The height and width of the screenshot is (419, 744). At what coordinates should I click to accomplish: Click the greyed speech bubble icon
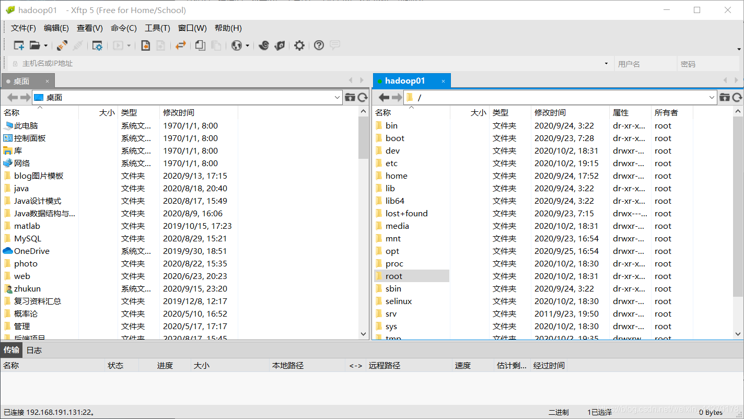pos(335,45)
